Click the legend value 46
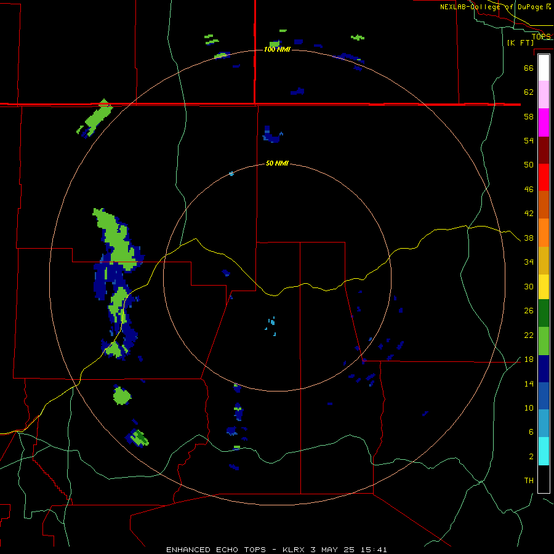 coord(529,190)
